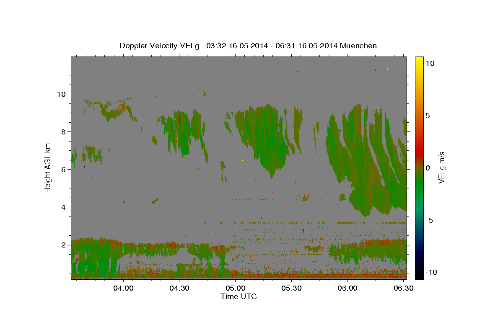The height and width of the screenshot is (335, 503).
Task: Click the '06:30' time axis label
Action: 403,288
